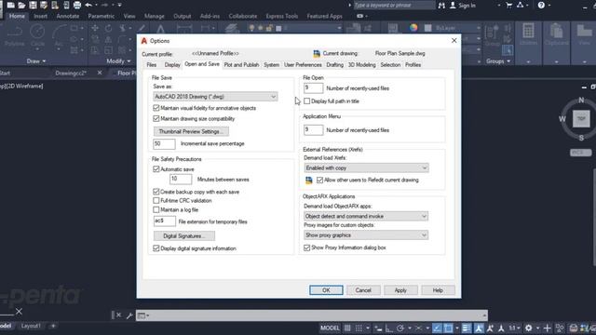Image resolution: width=596 pixels, height=335 pixels.
Task: Expand the Groups panel flyout
Action: [x=498, y=61]
